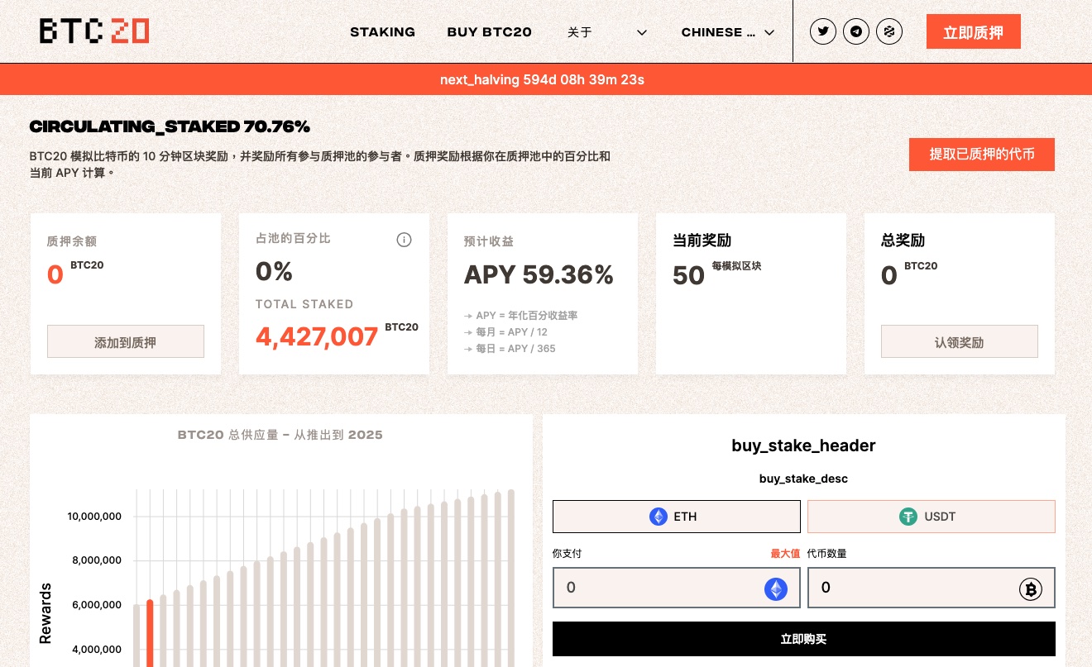Click 提取已质押的代币 button
1092x667 pixels.
point(982,155)
